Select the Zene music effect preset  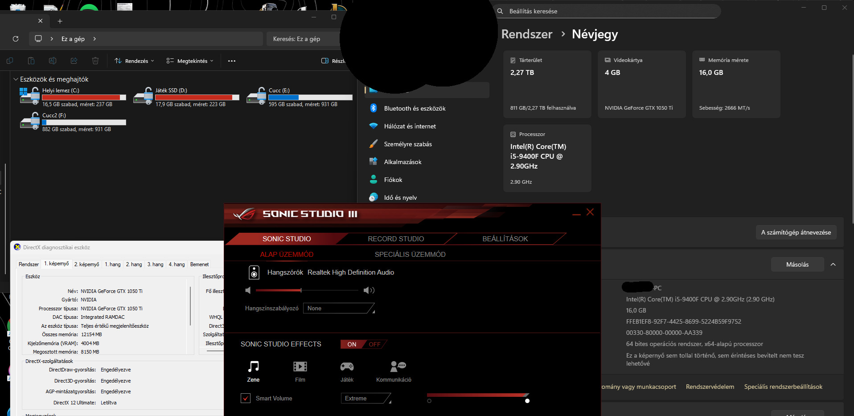click(x=253, y=371)
